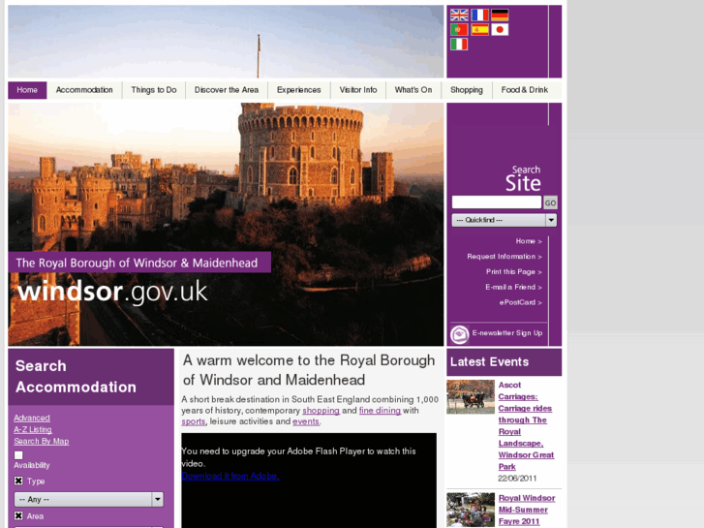
Task: Click the E-newsletter envelope icon
Action: point(459,334)
